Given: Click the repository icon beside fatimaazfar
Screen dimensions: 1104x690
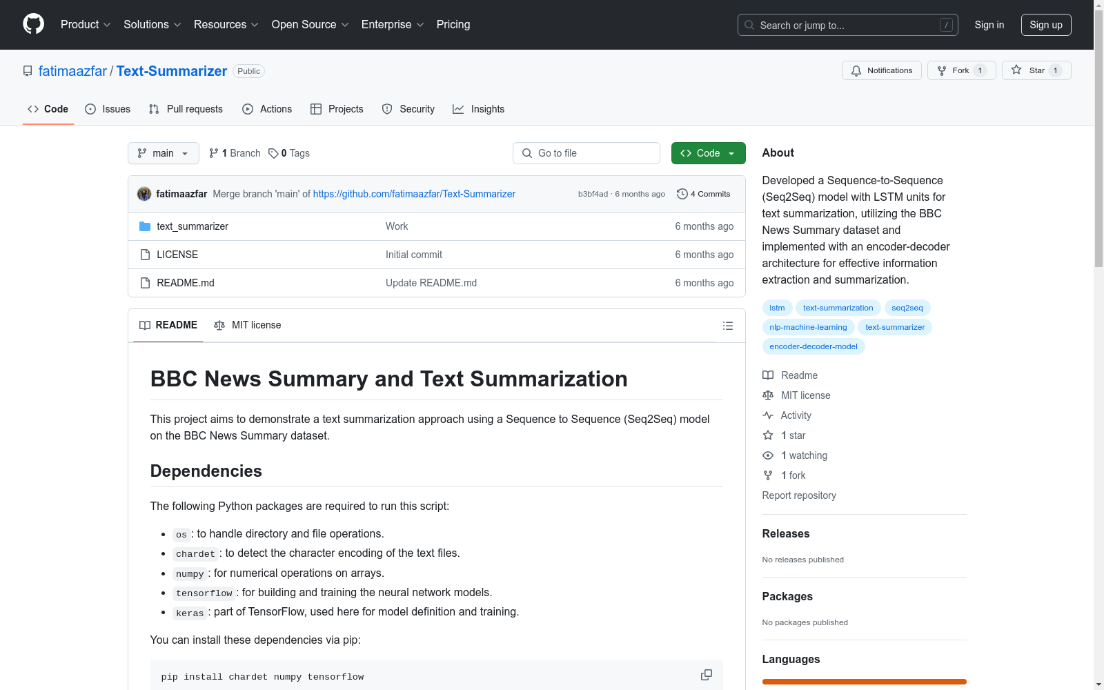Looking at the screenshot, I should (x=28, y=71).
